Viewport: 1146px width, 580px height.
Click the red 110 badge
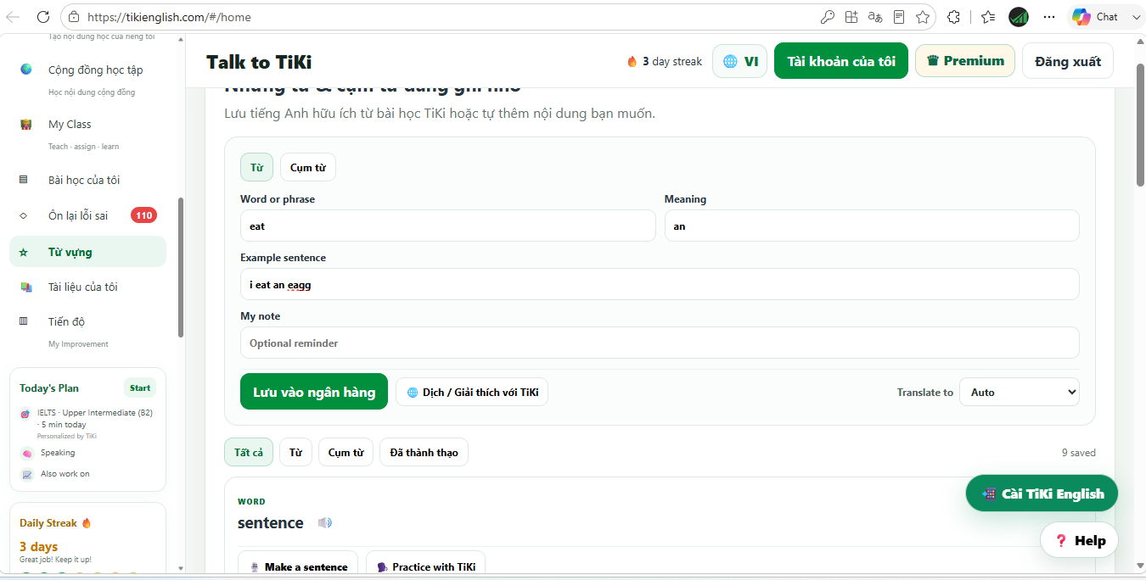tap(143, 215)
